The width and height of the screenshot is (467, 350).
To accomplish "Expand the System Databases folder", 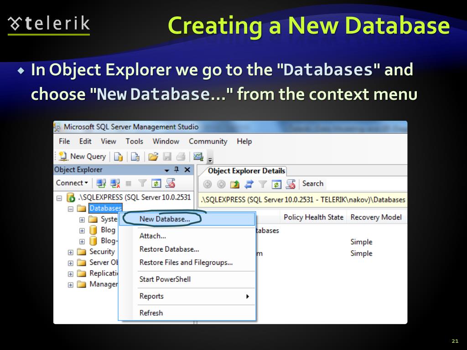I will [82, 220].
